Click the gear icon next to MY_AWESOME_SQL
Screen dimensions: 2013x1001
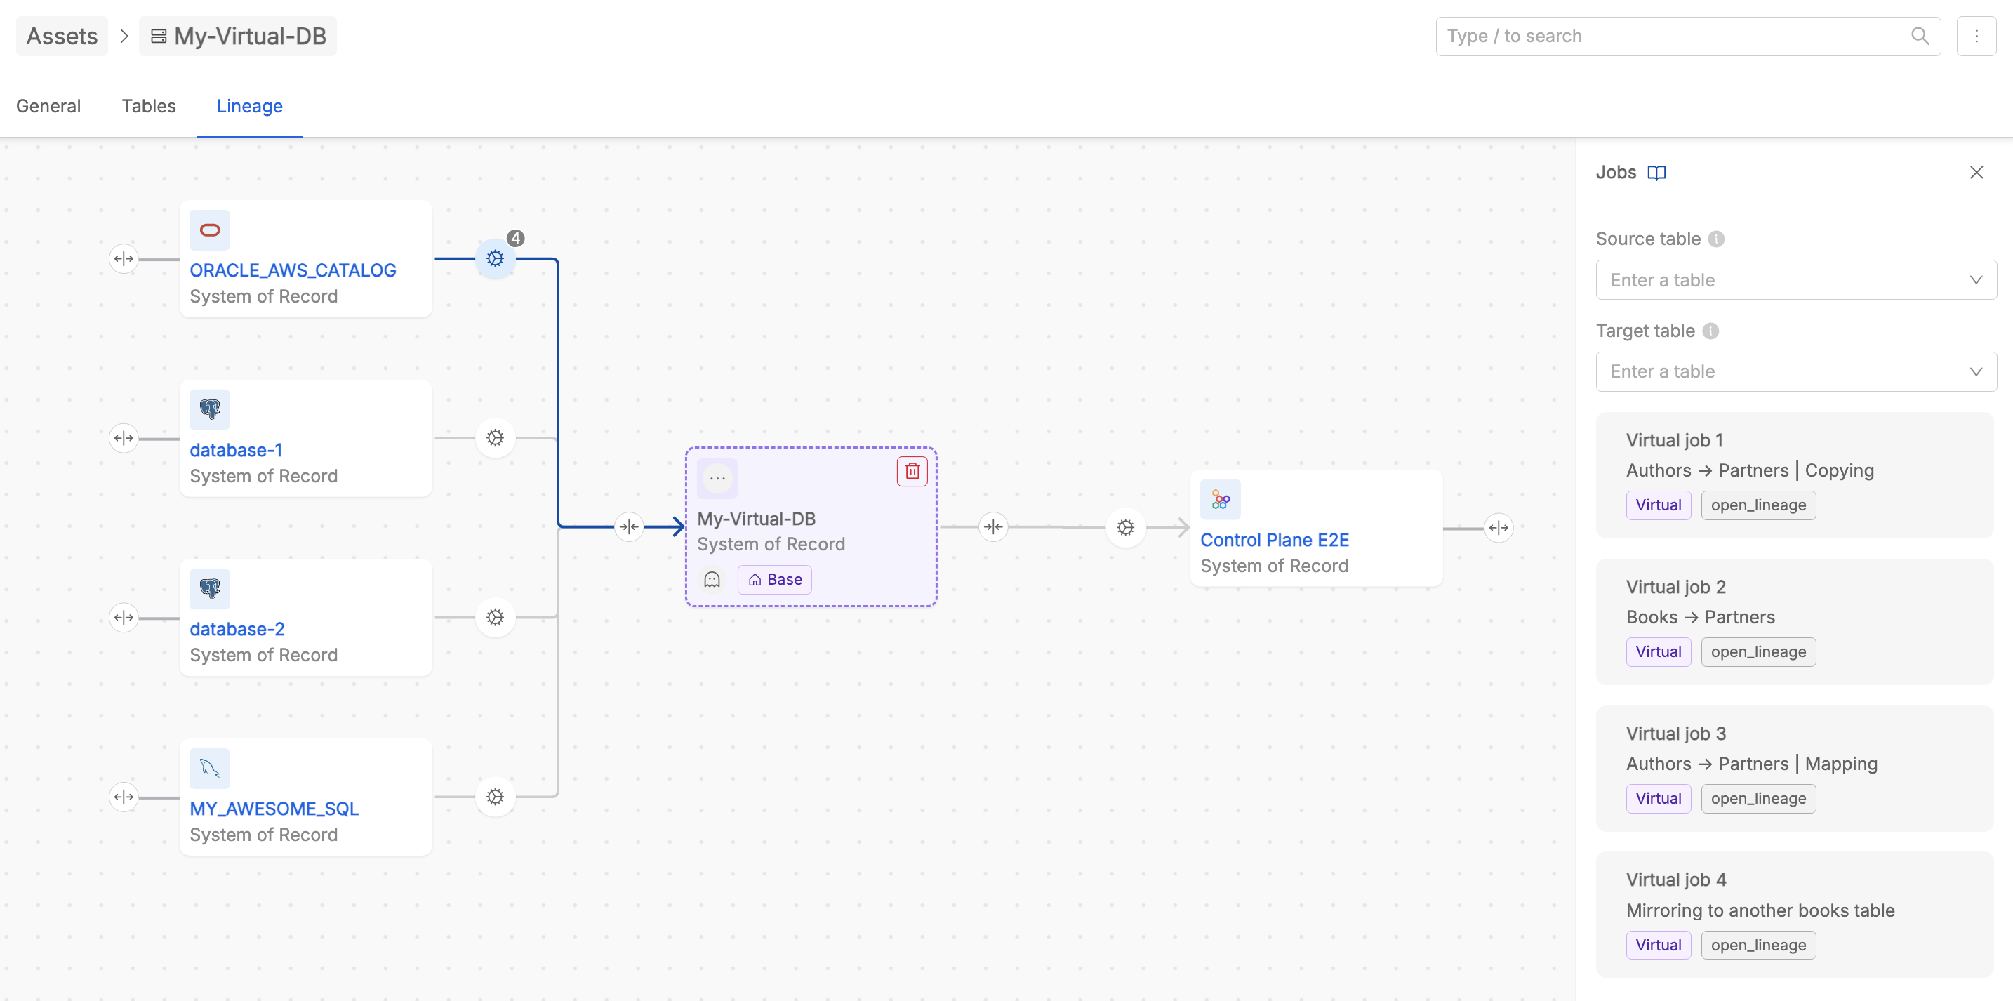[495, 796]
